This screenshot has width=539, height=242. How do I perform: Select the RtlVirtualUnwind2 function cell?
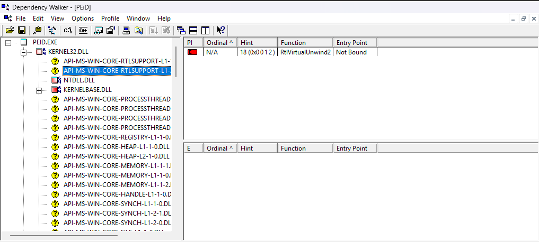(x=306, y=52)
